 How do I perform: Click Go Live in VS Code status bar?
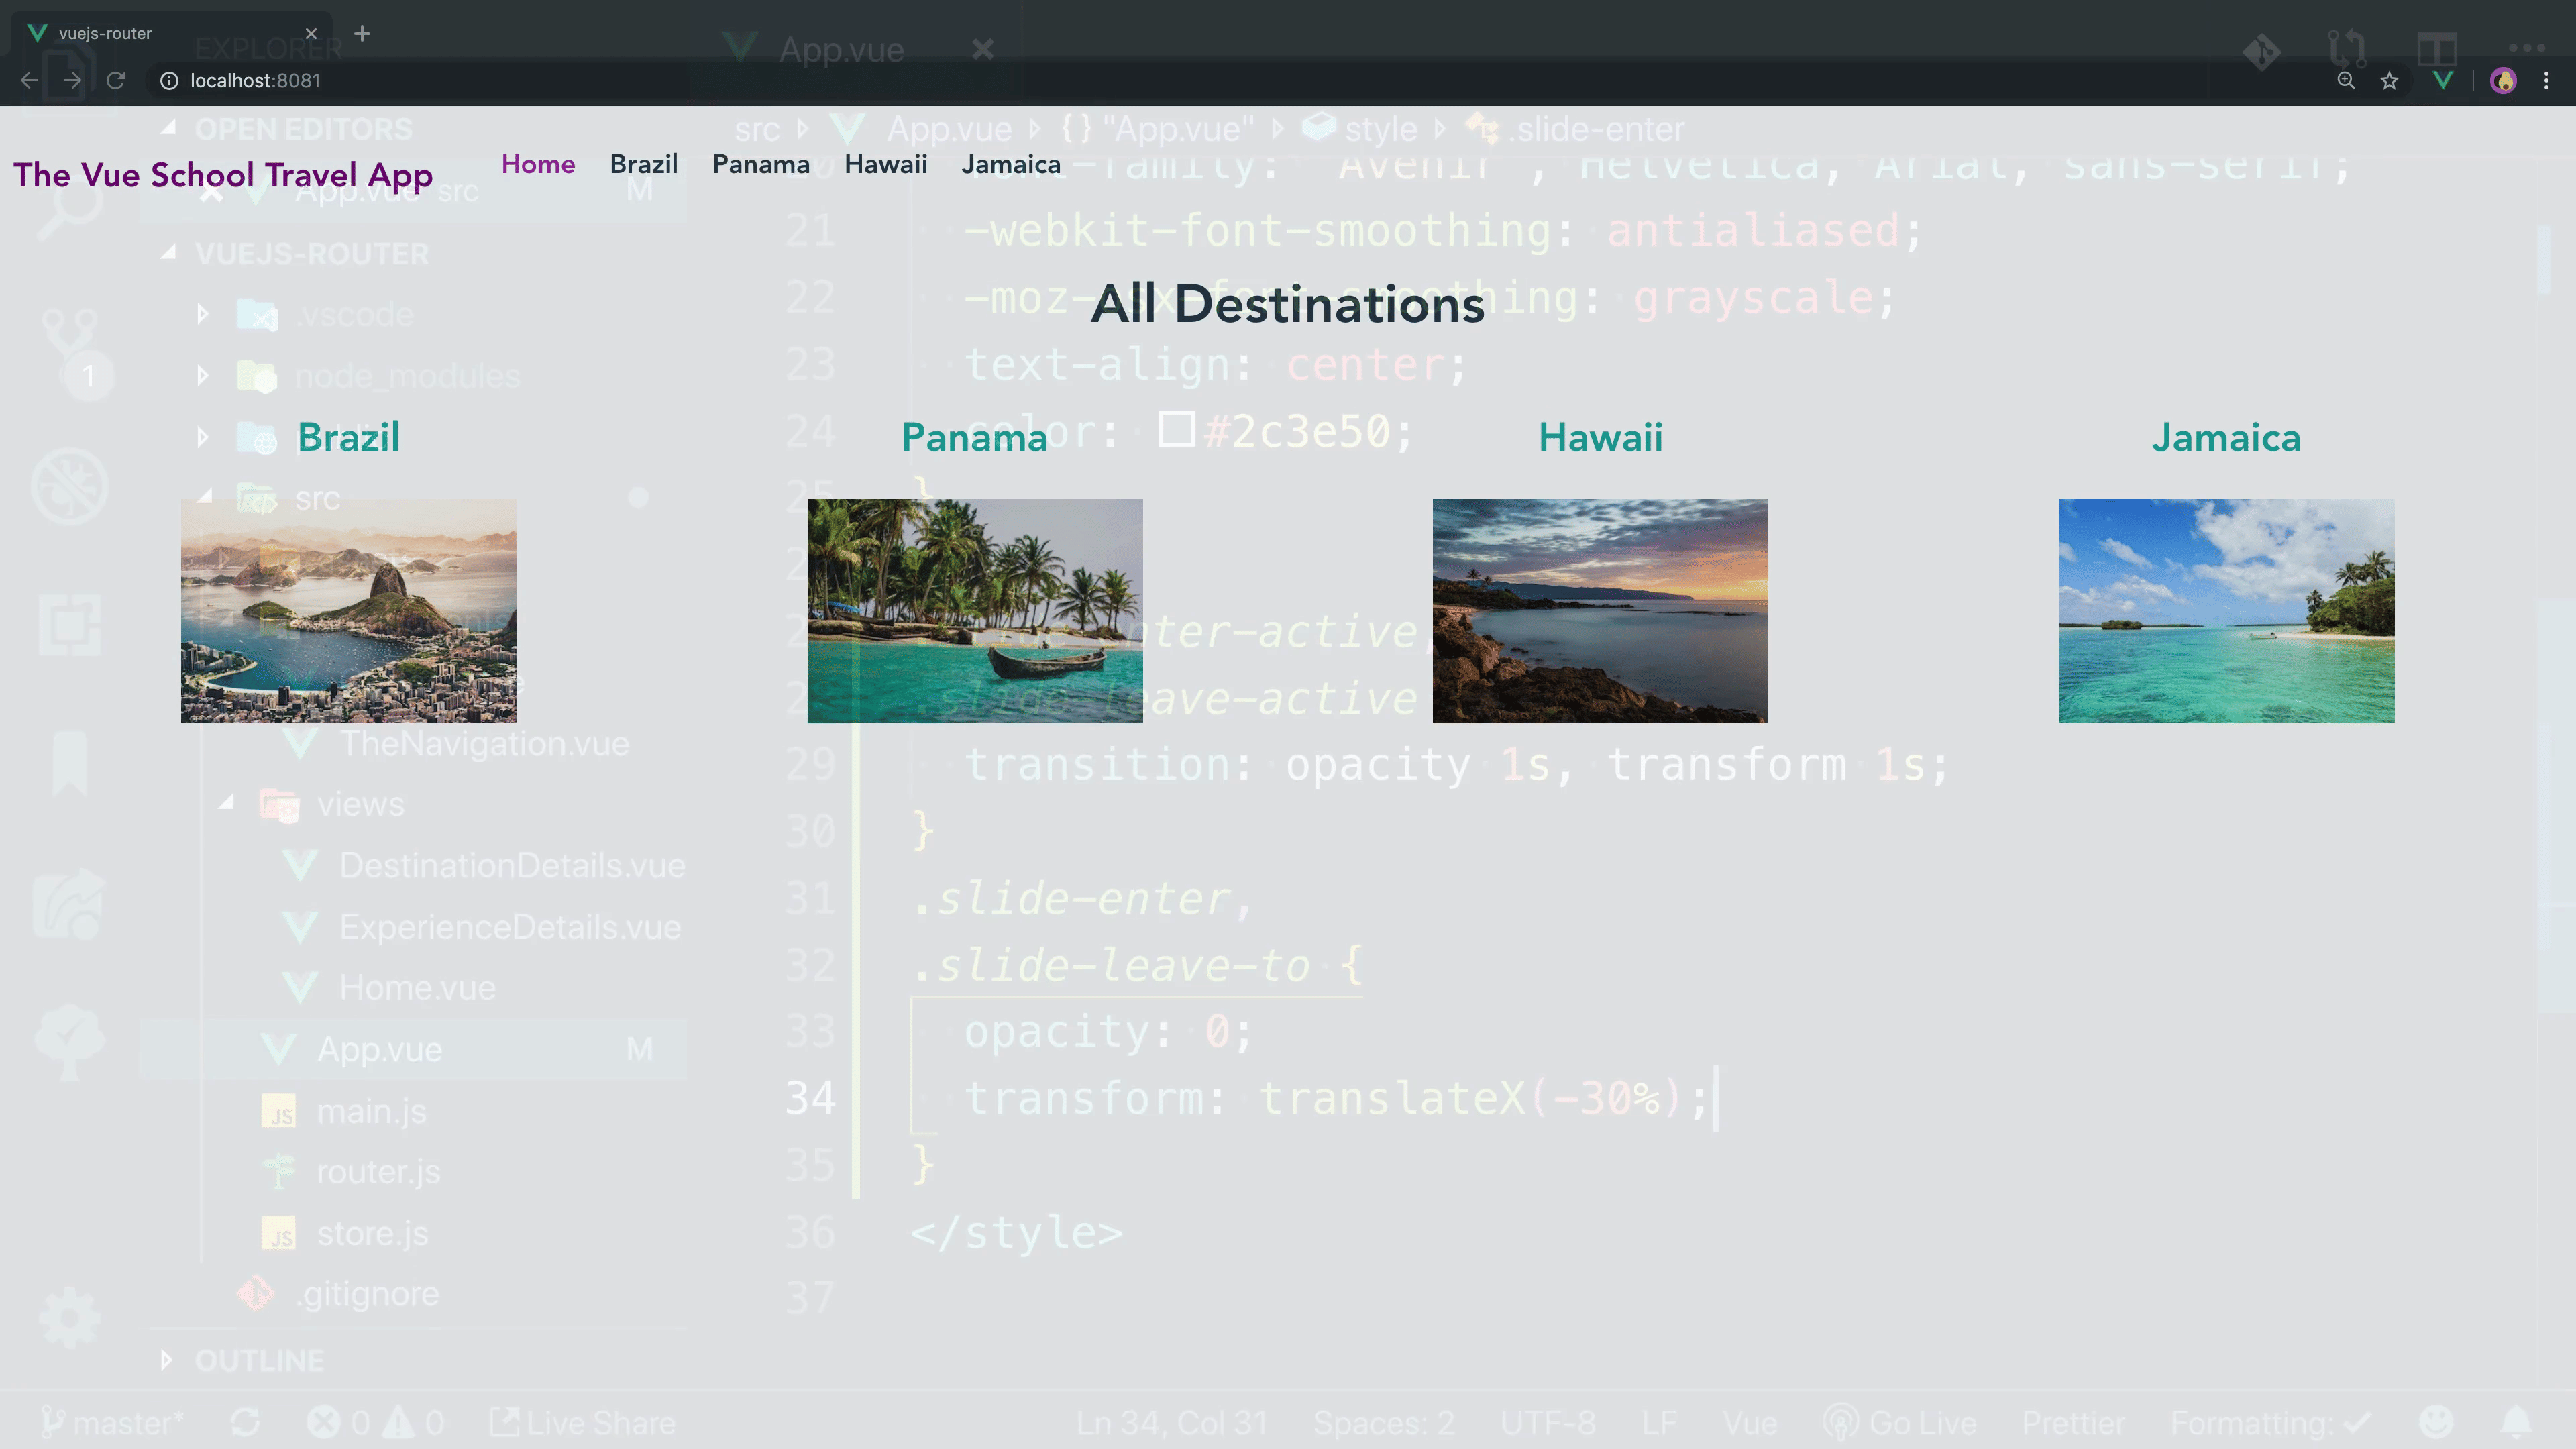[1900, 1423]
